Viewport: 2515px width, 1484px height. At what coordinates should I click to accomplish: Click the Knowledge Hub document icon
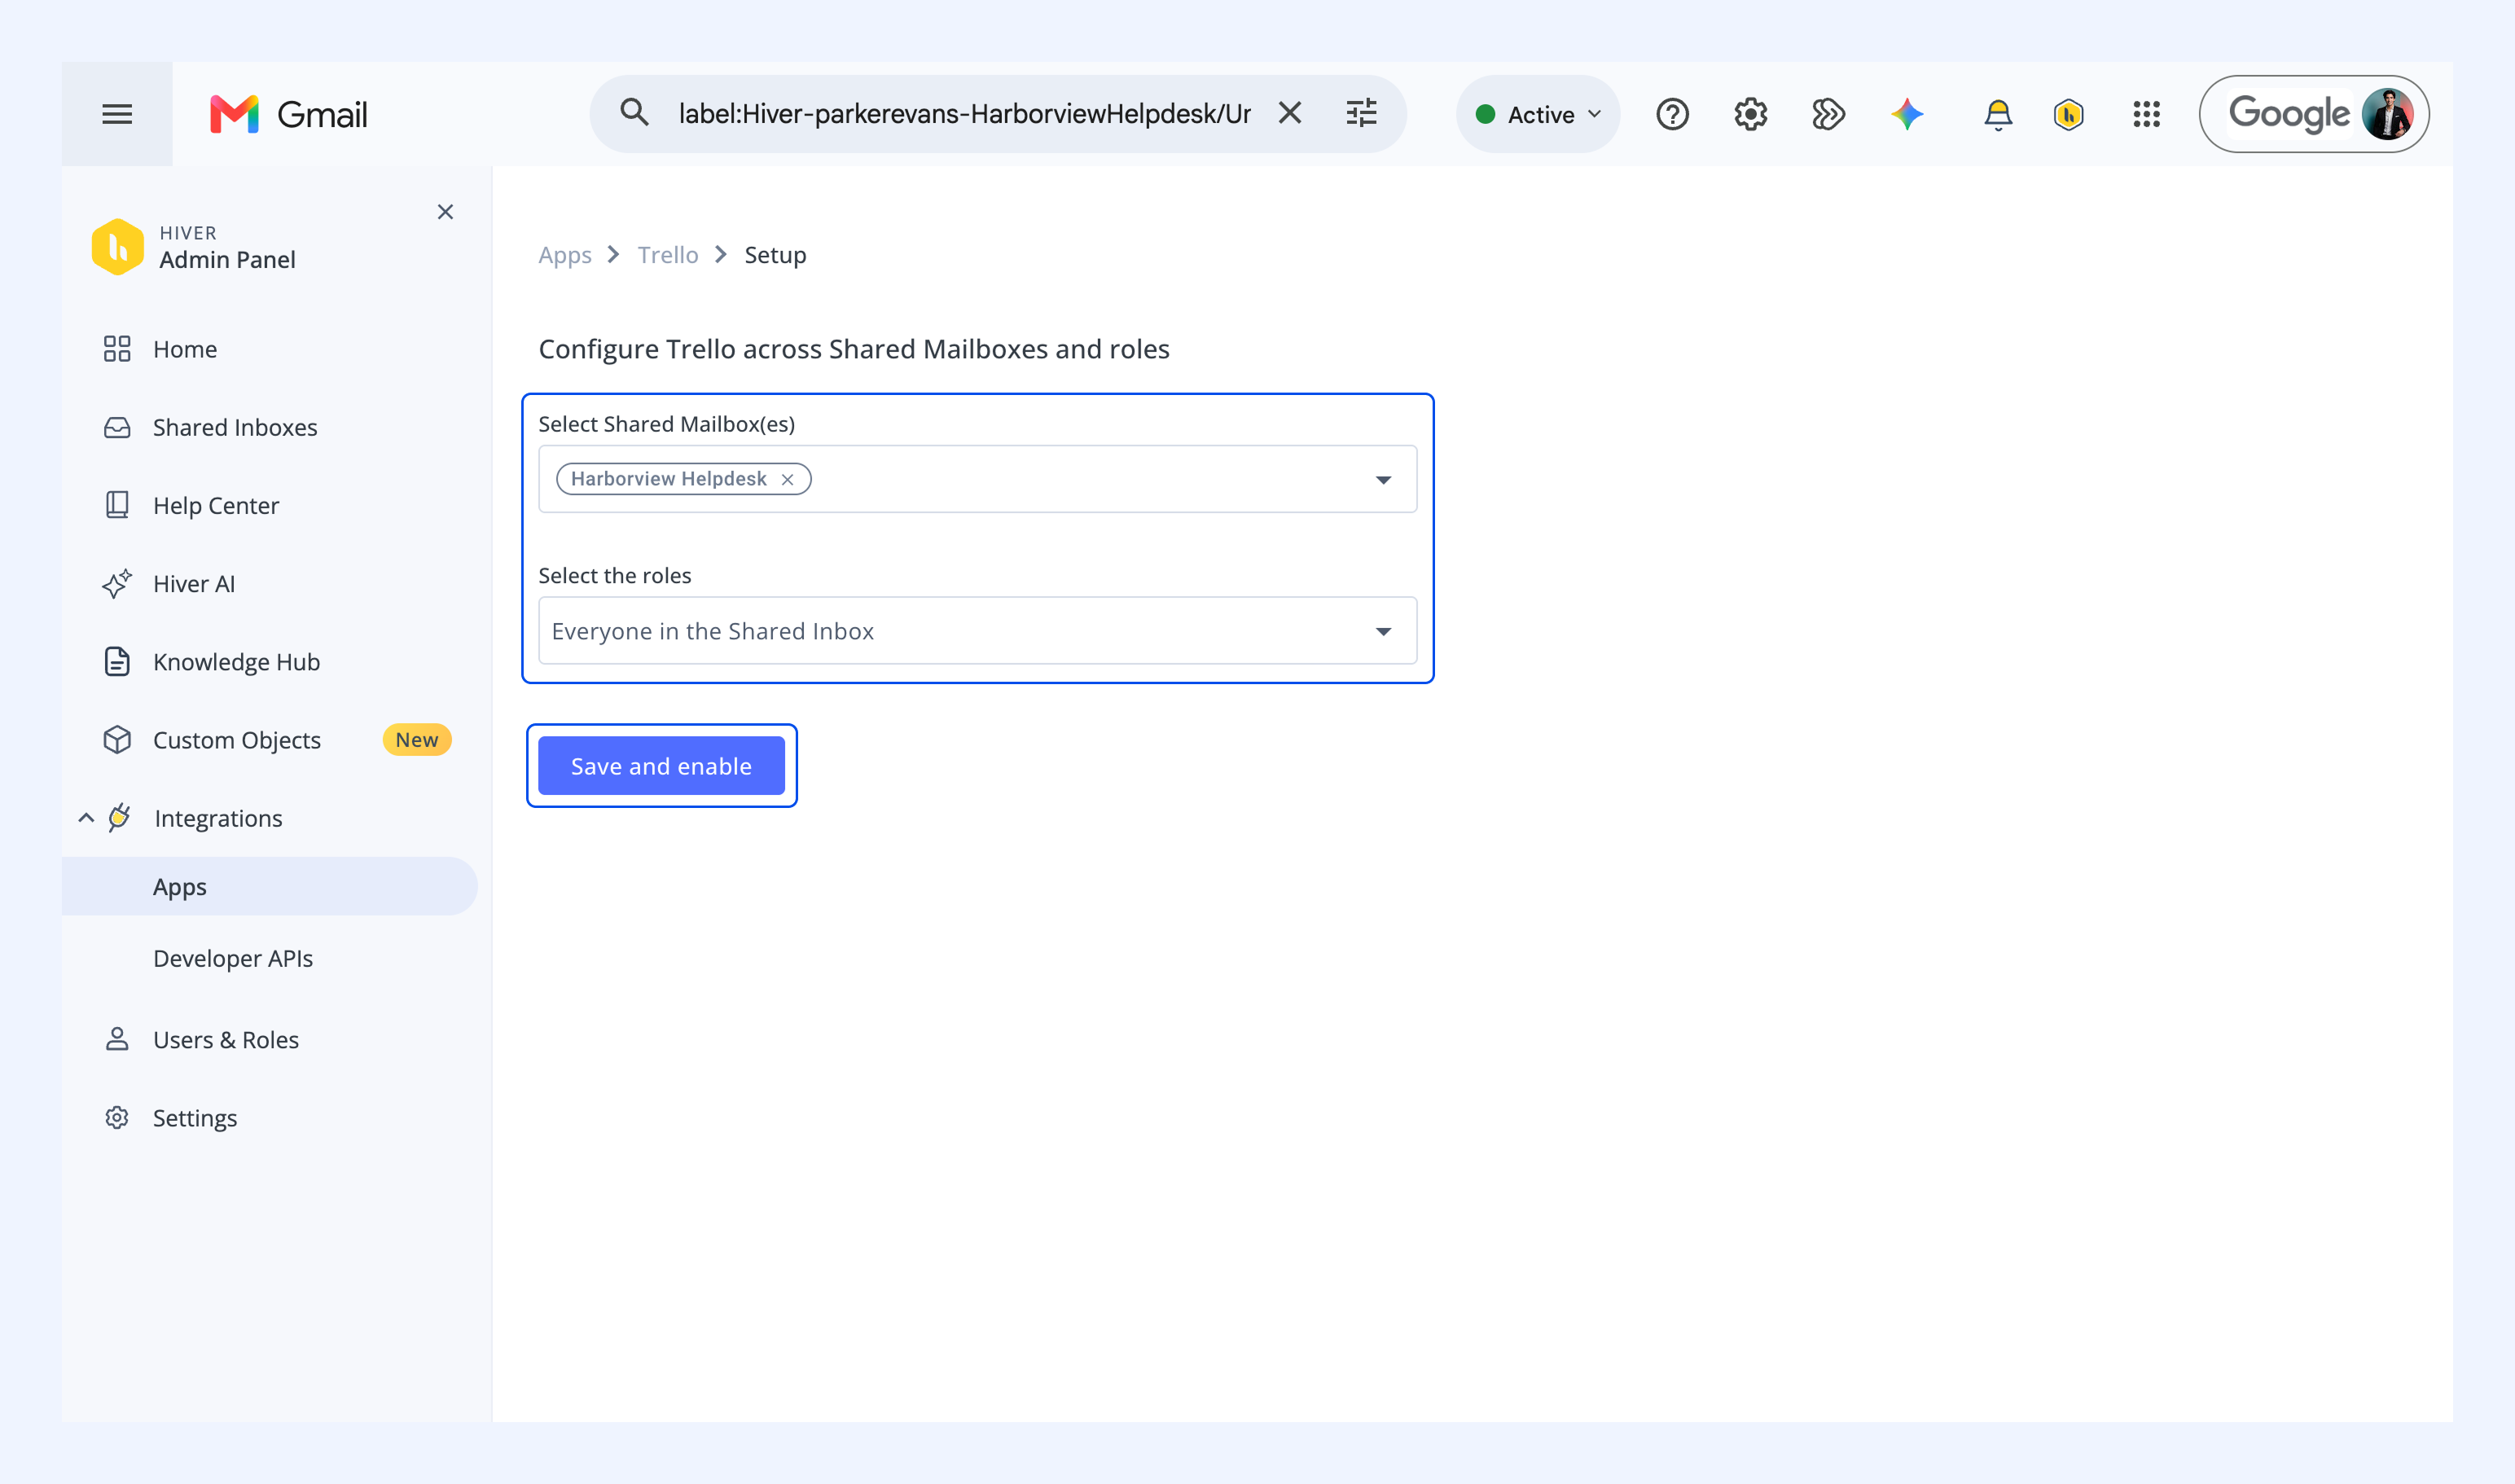[117, 662]
